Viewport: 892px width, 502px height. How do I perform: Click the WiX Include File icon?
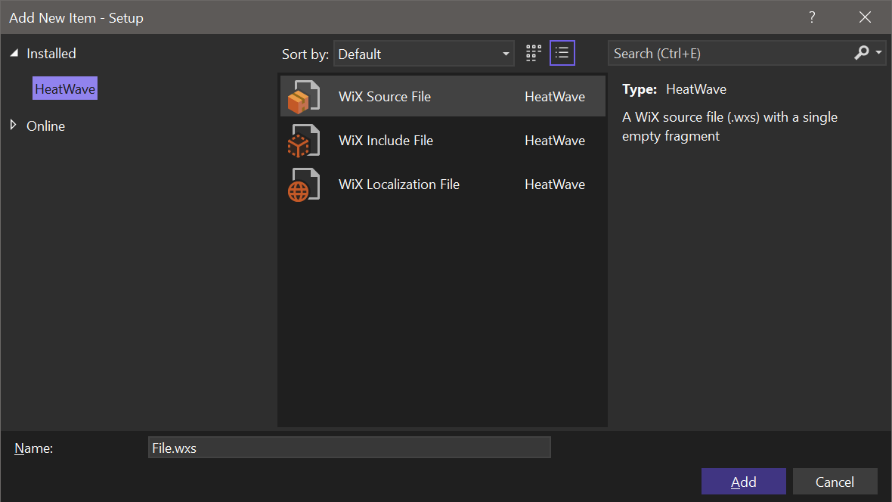click(302, 140)
